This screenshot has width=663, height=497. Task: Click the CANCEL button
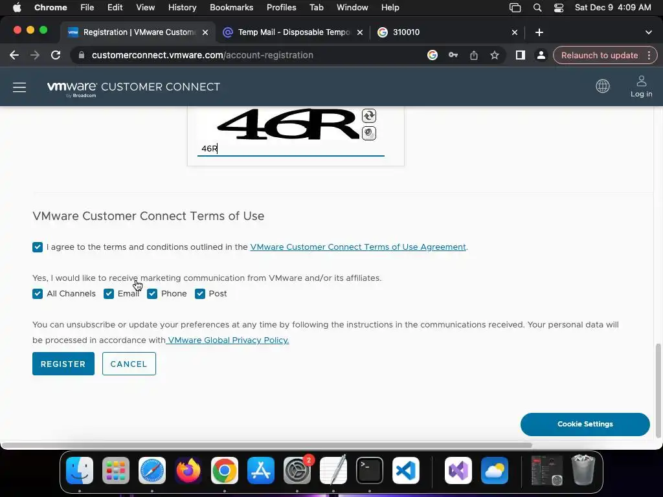point(129,364)
